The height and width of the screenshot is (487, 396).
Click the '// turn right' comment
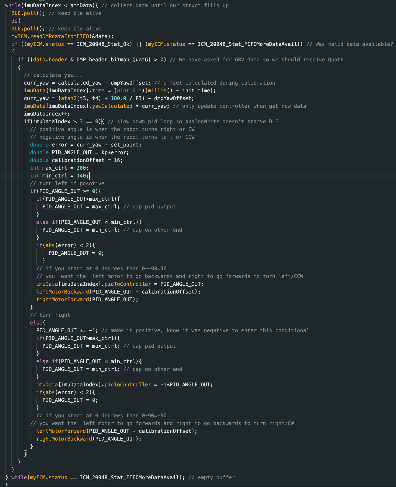pyautogui.click(x=50, y=315)
